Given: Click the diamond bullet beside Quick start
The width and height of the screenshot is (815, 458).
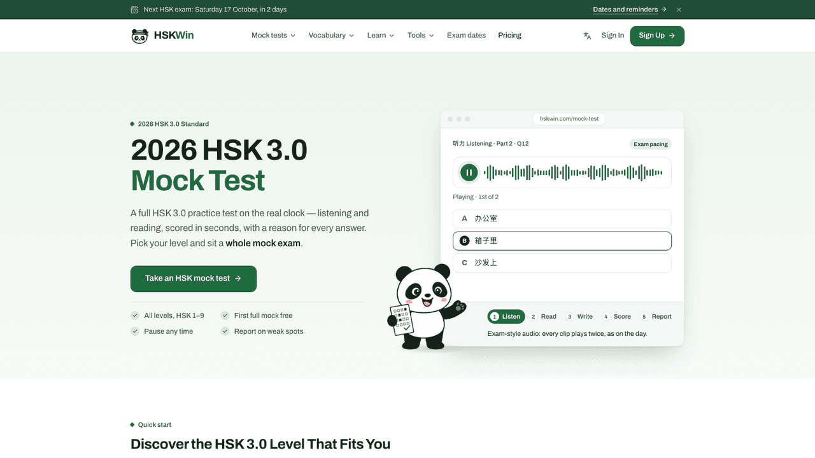Looking at the screenshot, I should pos(132,425).
